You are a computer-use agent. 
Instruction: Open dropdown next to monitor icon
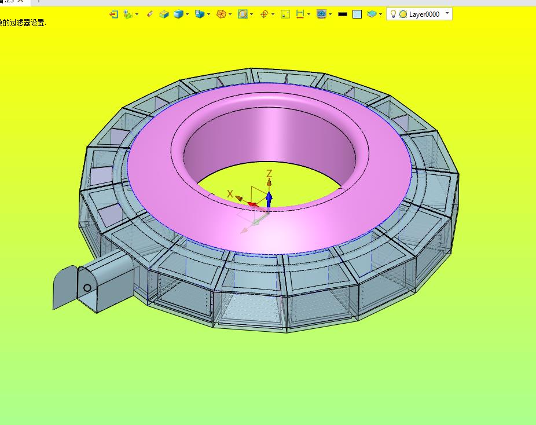pyautogui.click(x=330, y=14)
